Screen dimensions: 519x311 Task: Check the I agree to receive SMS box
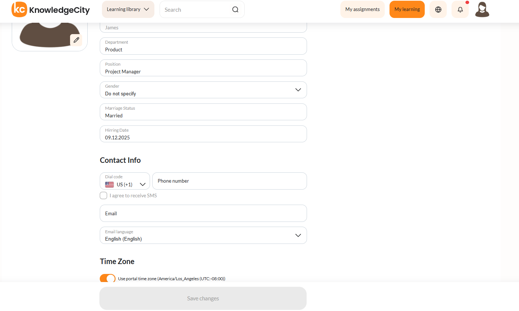click(x=103, y=195)
